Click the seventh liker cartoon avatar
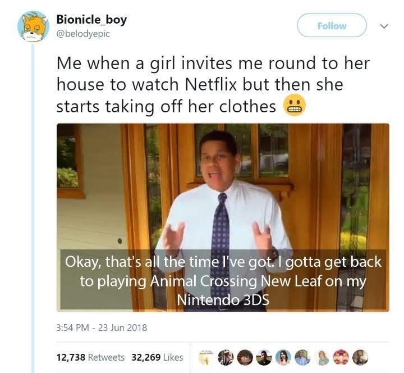The width and height of the screenshot is (404, 373). (322, 357)
